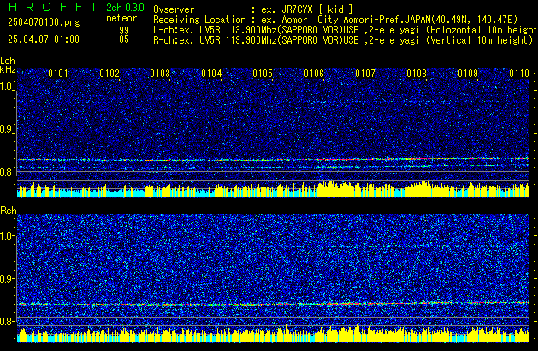
Task: Click the 0.8 kHz tick on Lch axis
Action: (x=7, y=172)
